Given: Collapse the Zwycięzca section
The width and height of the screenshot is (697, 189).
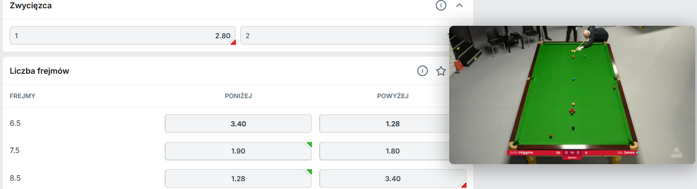Looking at the screenshot, I should point(459,6).
